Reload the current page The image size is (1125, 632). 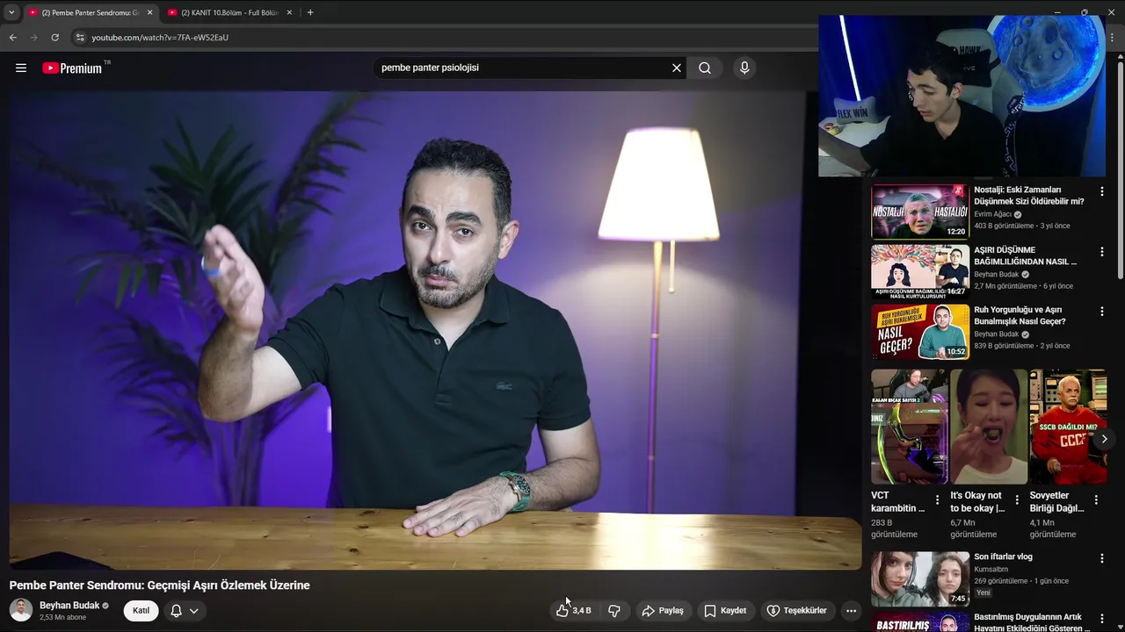click(x=54, y=38)
